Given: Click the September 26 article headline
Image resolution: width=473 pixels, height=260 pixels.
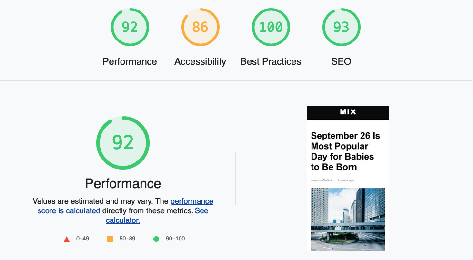Looking at the screenshot, I should pos(345,151).
